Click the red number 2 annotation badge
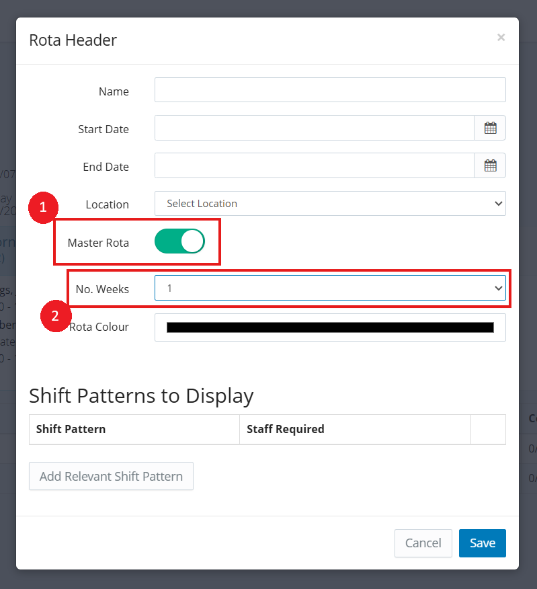Viewport: 537px width, 589px height. click(56, 316)
